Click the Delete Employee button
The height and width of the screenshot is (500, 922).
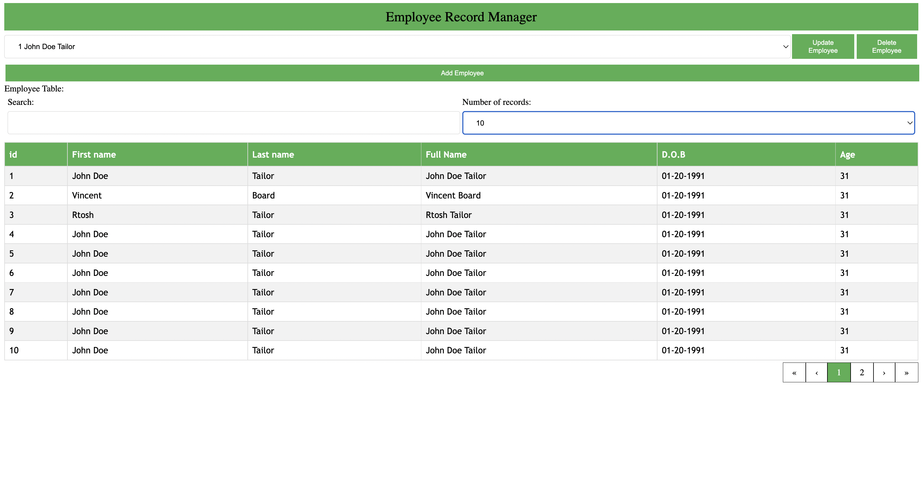point(887,47)
